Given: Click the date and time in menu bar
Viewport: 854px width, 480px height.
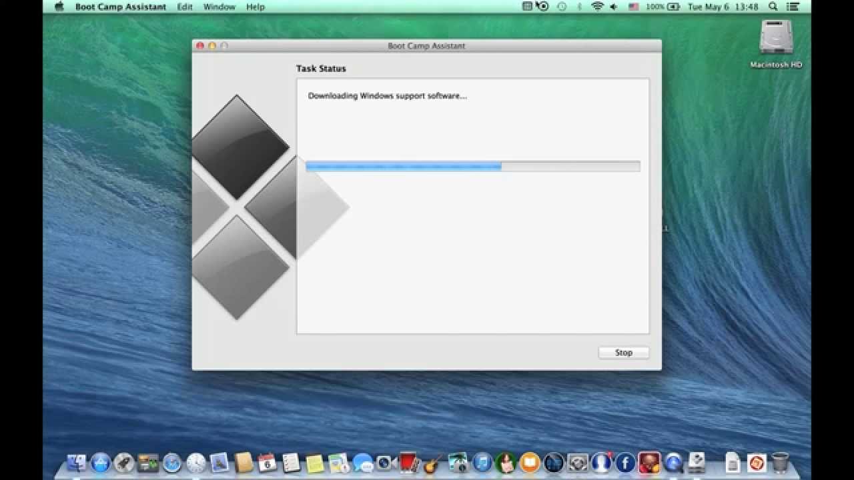Looking at the screenshot, I should click(723, 7).
